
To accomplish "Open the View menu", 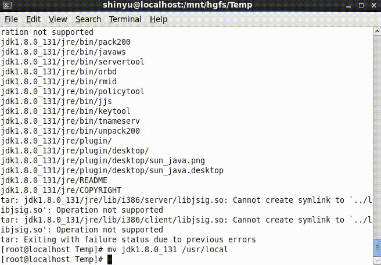I will coord(57,19).
